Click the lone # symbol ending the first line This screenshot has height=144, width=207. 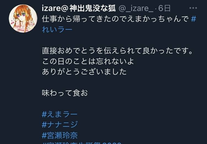tap(193, 19)
